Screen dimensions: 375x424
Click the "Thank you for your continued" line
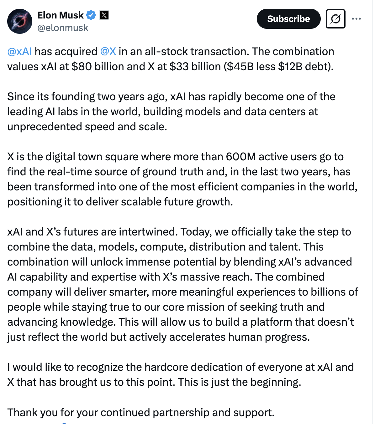141,412
